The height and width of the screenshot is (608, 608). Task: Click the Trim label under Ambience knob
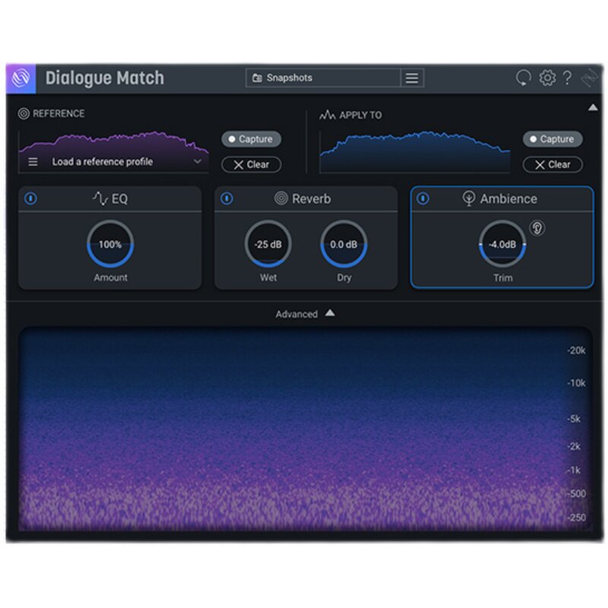pyautogui.click(x=503, y=277)
